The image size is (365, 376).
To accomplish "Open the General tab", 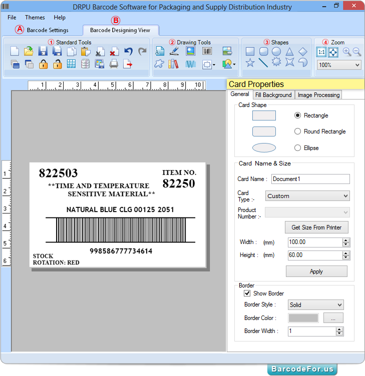I will tap(240, 94).
